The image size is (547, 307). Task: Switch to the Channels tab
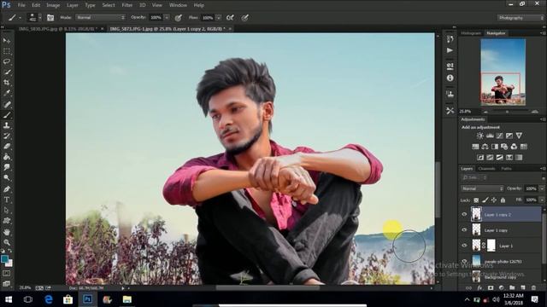coord(486,169)
